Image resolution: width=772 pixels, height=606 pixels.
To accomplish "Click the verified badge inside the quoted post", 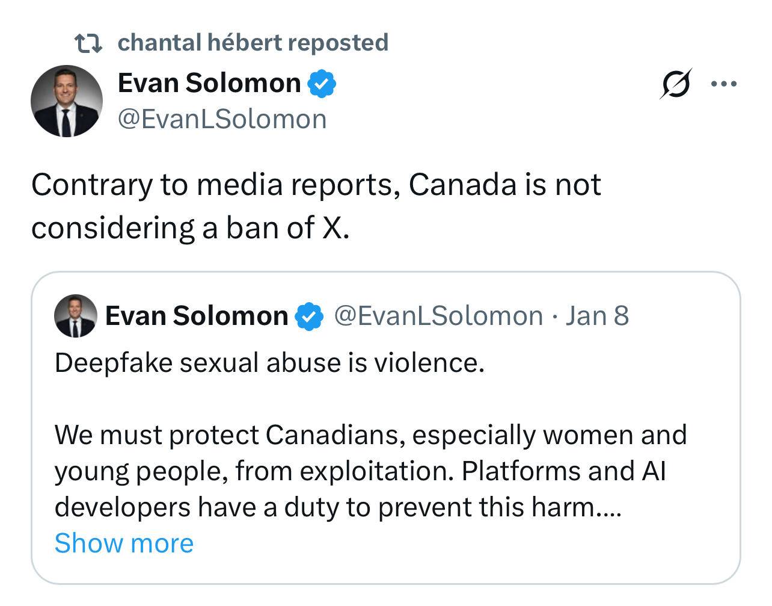I will click(x=309, y=317).
